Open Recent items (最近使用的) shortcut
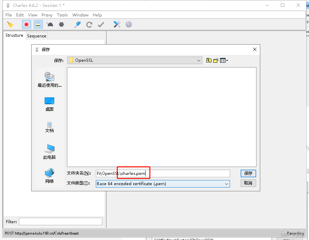Image resolution: width=309 pixels, height=240 pixels. click(x=49, y=80)
